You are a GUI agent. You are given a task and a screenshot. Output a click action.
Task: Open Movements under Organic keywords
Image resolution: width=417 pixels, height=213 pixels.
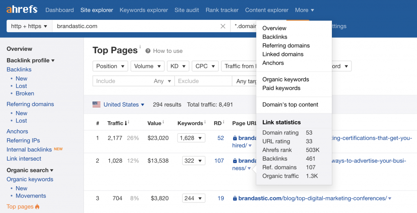(31, 196)
